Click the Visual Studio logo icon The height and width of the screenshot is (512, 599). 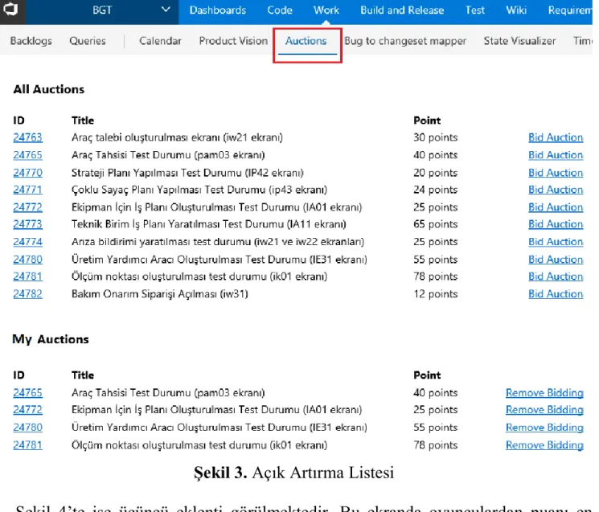10,9
